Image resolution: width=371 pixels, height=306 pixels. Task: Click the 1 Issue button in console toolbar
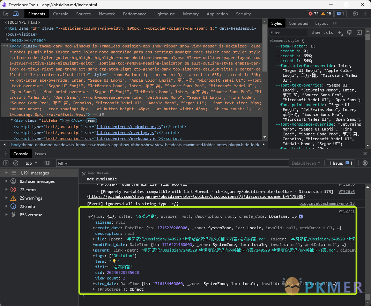[341, 163]
